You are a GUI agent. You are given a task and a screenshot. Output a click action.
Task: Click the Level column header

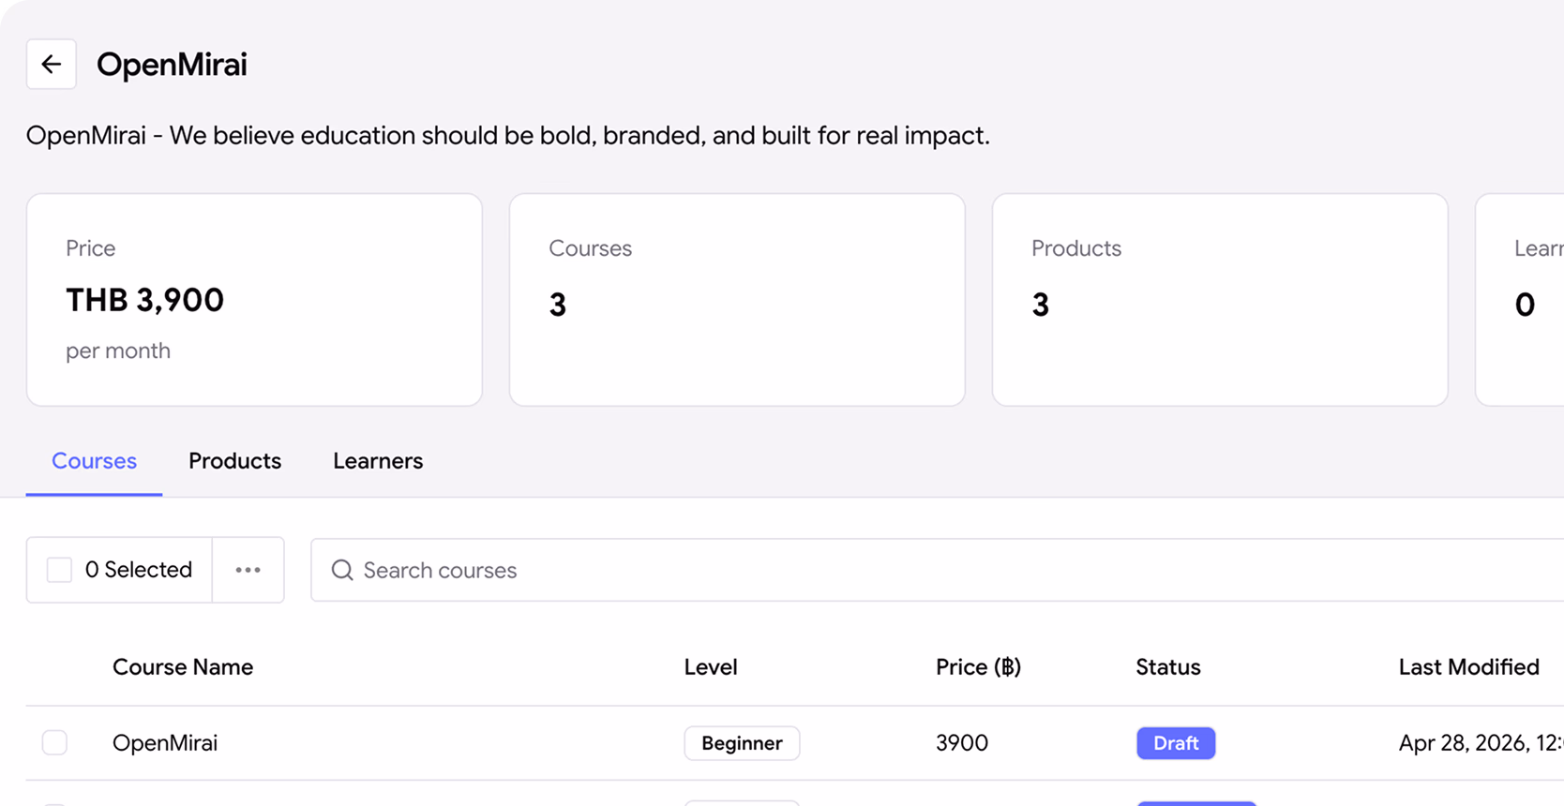coord(711,666)
